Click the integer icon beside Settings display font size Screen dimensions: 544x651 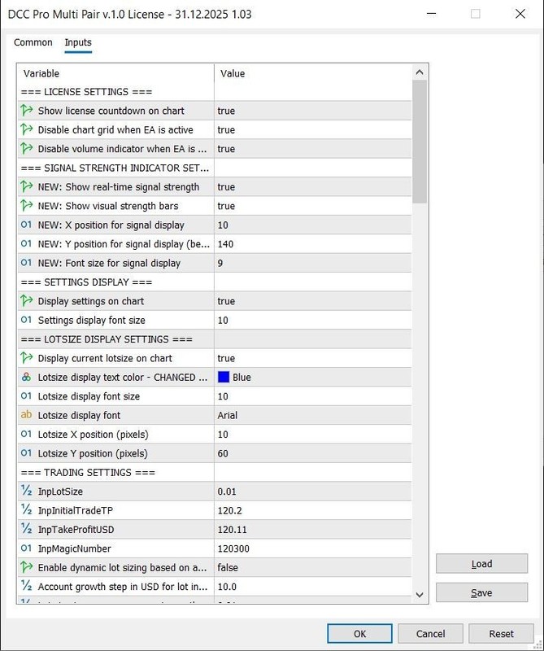coord(26,320)
